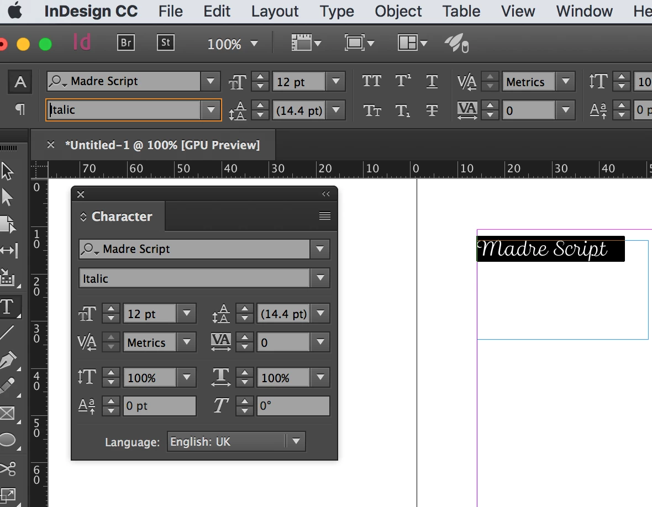
Task: Open control bar font family dropdown
Action: (211, 81)
